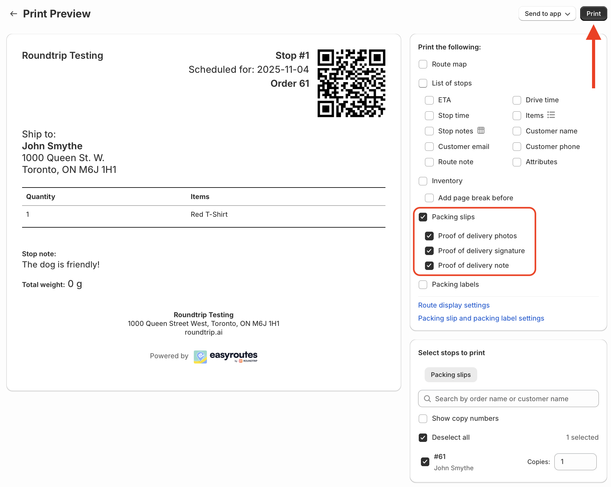Open Packing slip and packing label settings

click(481, 318)
